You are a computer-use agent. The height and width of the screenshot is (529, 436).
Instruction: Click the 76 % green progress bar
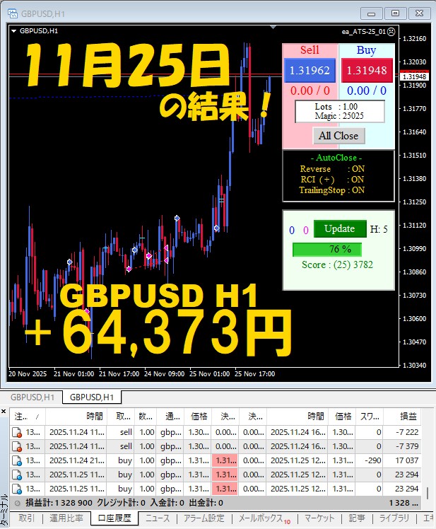[326, 250]
